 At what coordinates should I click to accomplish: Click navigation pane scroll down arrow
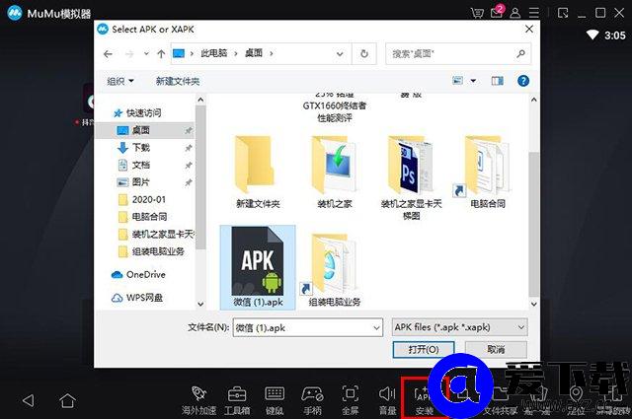click(x=200, y=304)
